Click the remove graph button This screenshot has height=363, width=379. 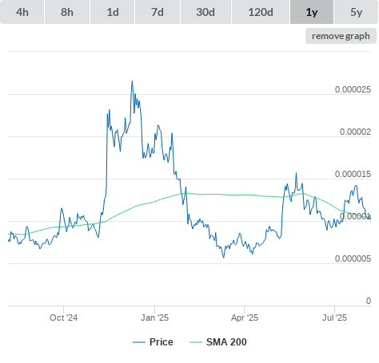341,36
